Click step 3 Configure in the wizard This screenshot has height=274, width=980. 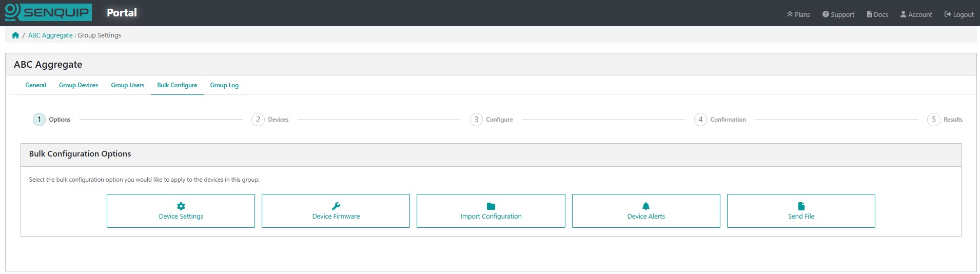pyautogui.click(x=491, y=120)
